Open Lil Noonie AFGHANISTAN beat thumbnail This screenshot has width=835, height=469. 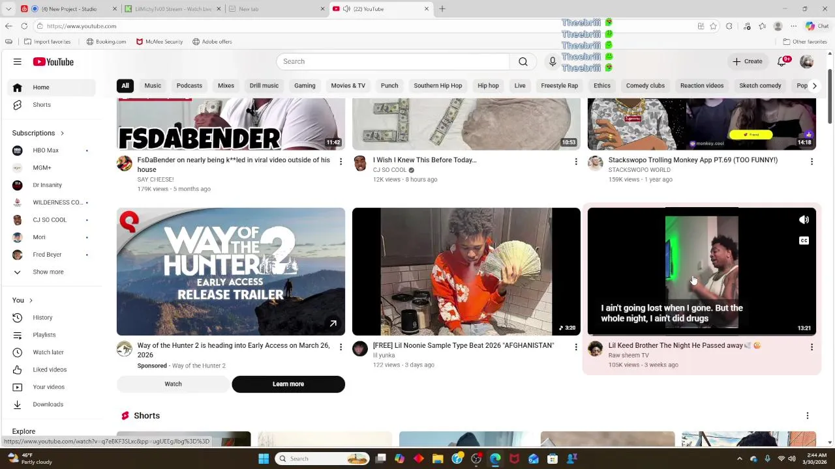tap(466, 272)
